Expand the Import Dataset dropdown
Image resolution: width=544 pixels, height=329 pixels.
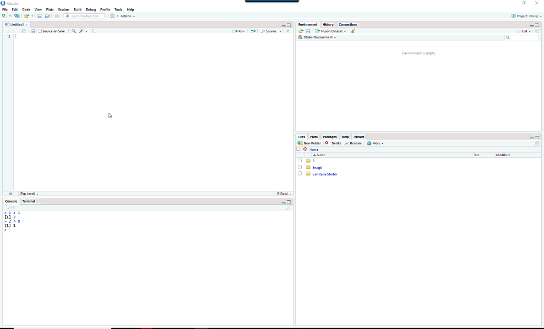tap(331, 31)
